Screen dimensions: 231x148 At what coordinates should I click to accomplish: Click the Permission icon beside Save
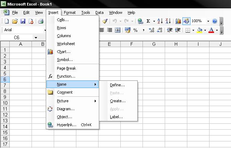31,21
